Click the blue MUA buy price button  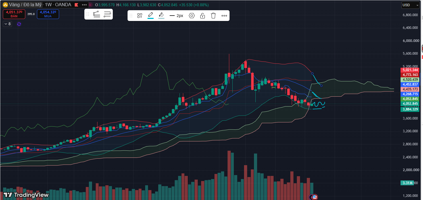coord(48,14)
